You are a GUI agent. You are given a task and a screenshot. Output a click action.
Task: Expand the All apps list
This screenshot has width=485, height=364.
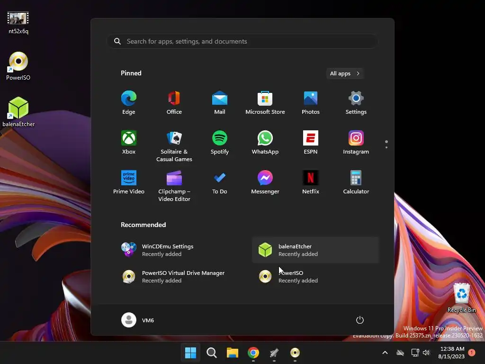[x=345, y=73]
